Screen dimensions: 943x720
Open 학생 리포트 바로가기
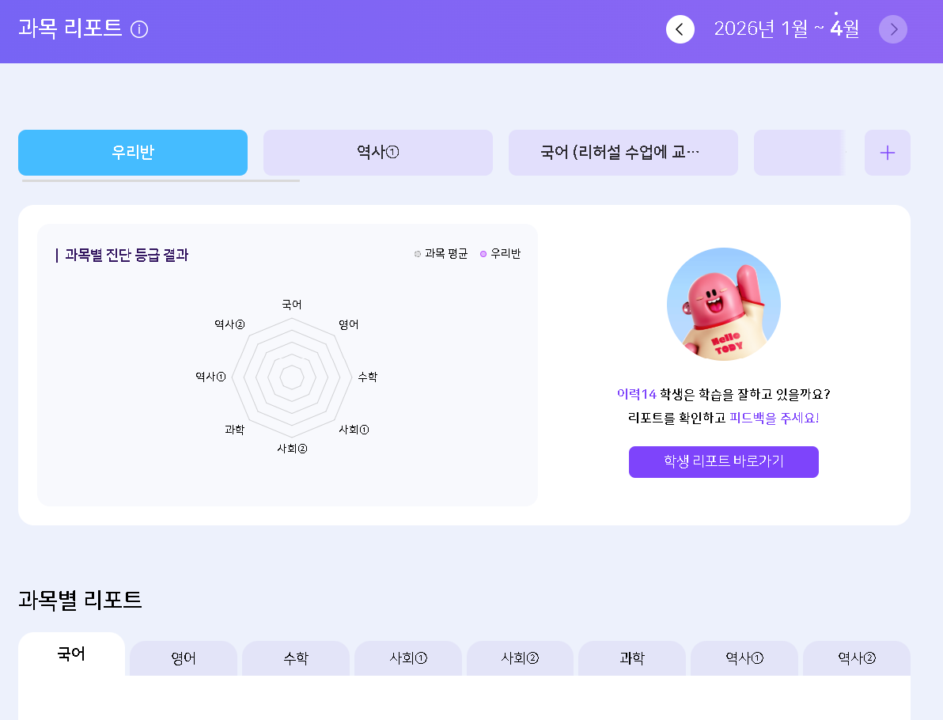click(724, 462)
